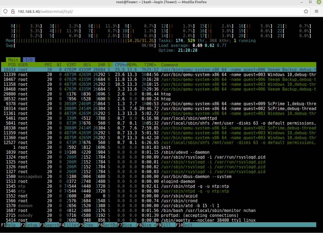The image size is (323, 233).
Task: Select the crond process row
Action: click(159, 201)
